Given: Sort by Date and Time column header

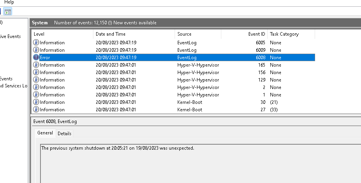Looking at the screenshot, I should [134, 34].
